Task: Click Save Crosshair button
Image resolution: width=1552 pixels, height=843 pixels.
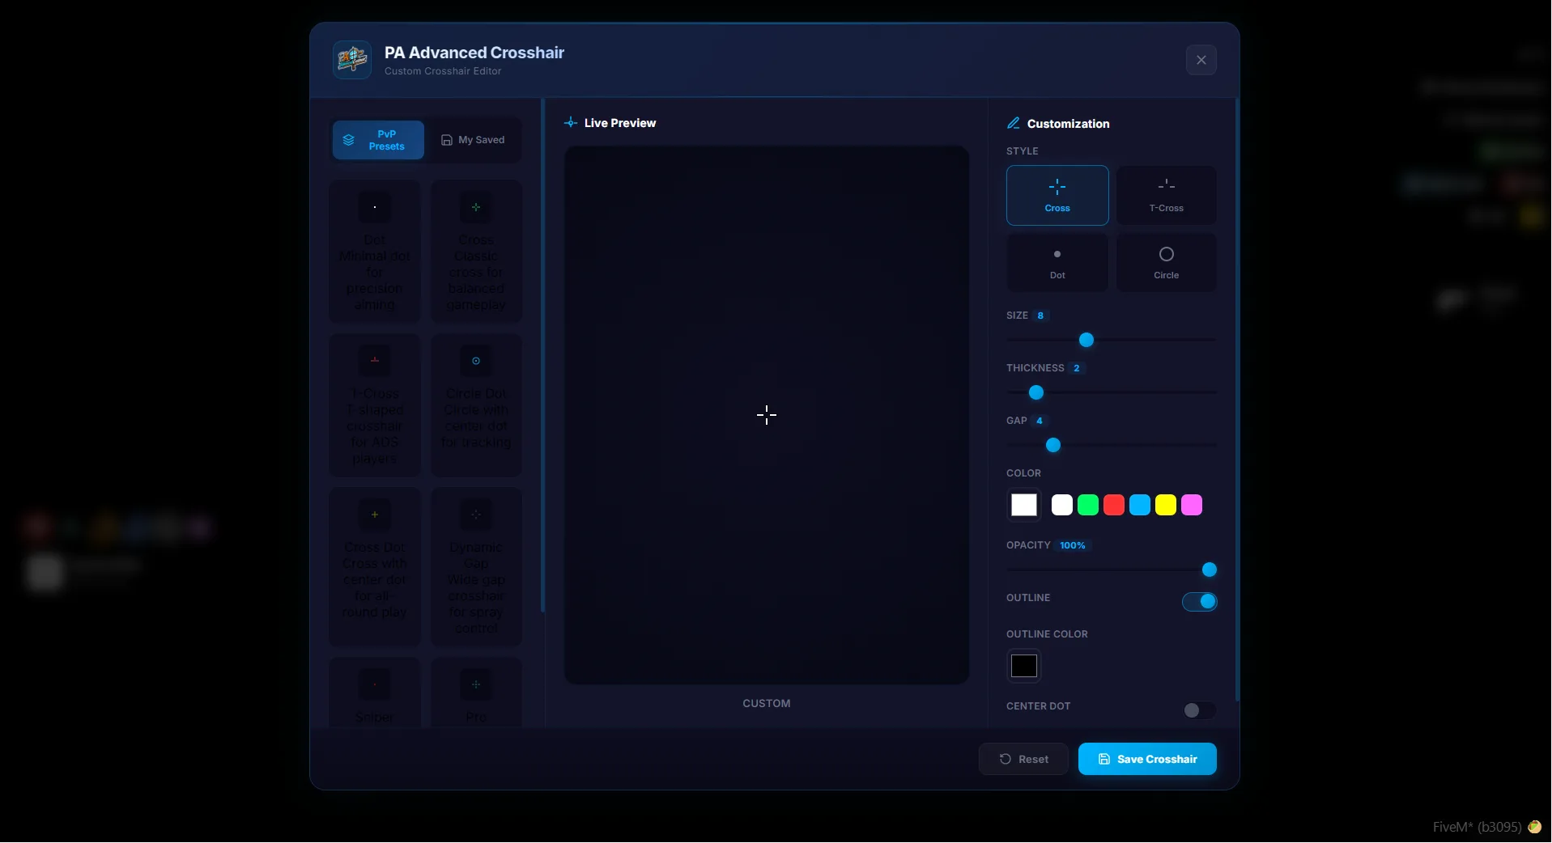Action: pyautogui.click(x=1147, y=759)
